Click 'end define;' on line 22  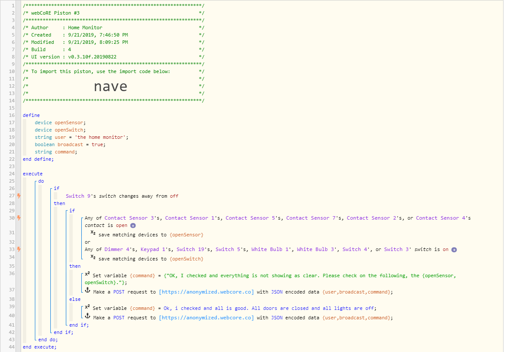coord(38,159)
